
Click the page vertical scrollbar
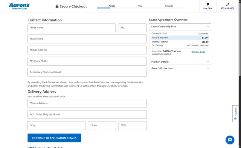(240, 40)
